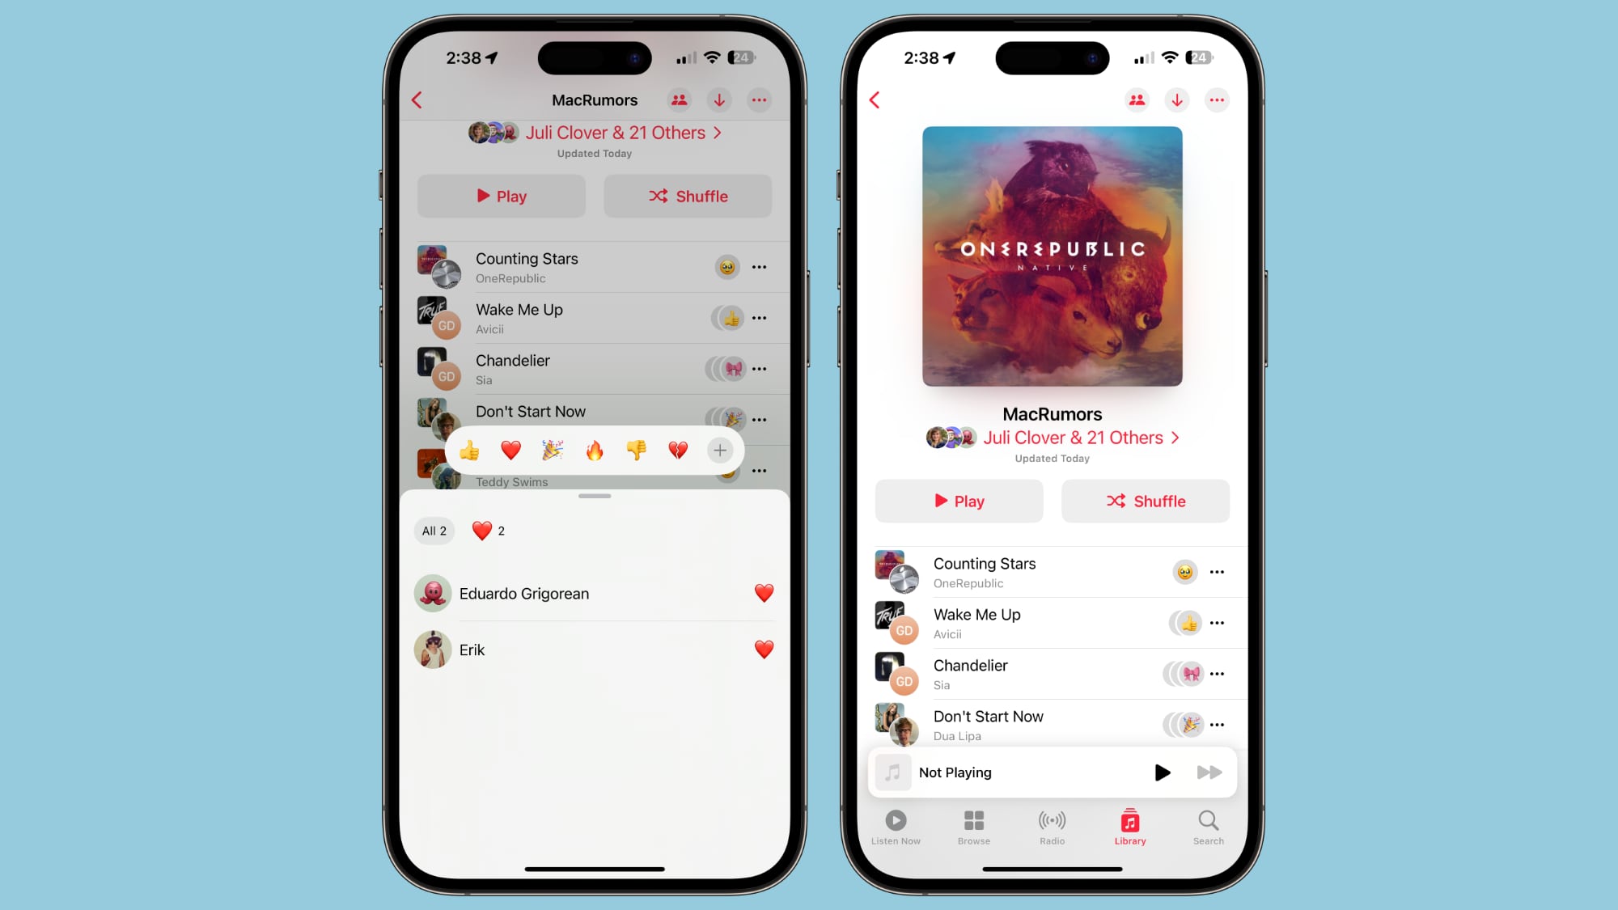This screenshot has width=1618, height=910.
Task: Click Play button on right phone
Action: (x=958, y=500)
